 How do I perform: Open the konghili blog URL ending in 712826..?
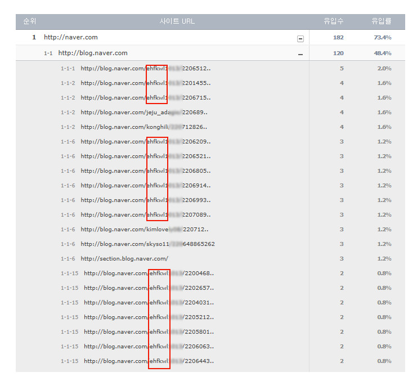144,127
